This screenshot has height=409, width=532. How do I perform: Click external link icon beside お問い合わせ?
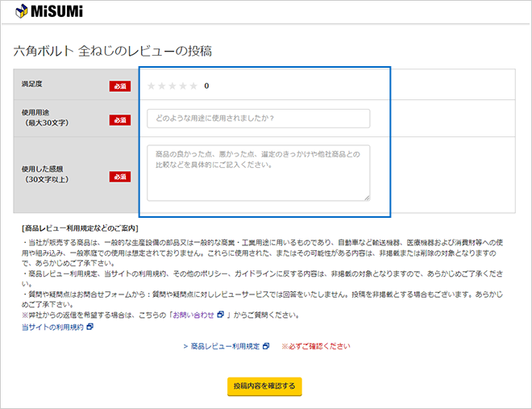coord(218,315)
